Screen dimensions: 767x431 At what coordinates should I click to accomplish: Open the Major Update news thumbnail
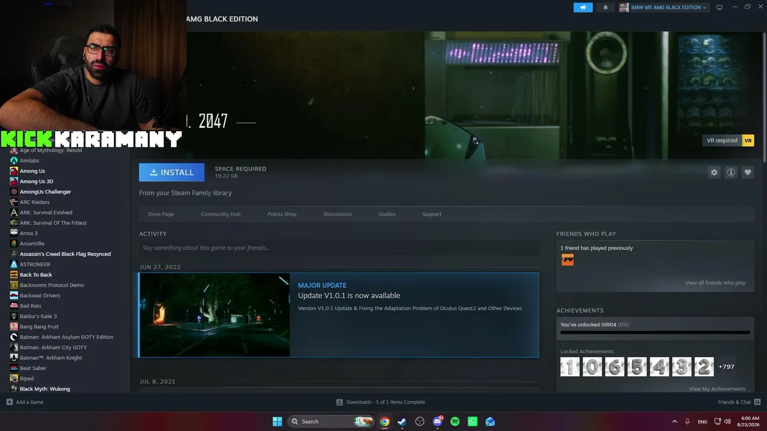pos(215,315)
